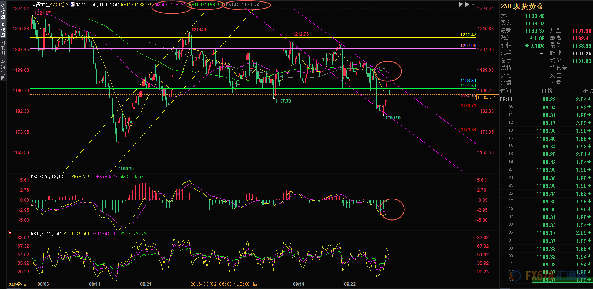Viewport: 593px width, 289px height.
Task: Click the purple 1207.96 horizontal line label
Action: [468, 46]
